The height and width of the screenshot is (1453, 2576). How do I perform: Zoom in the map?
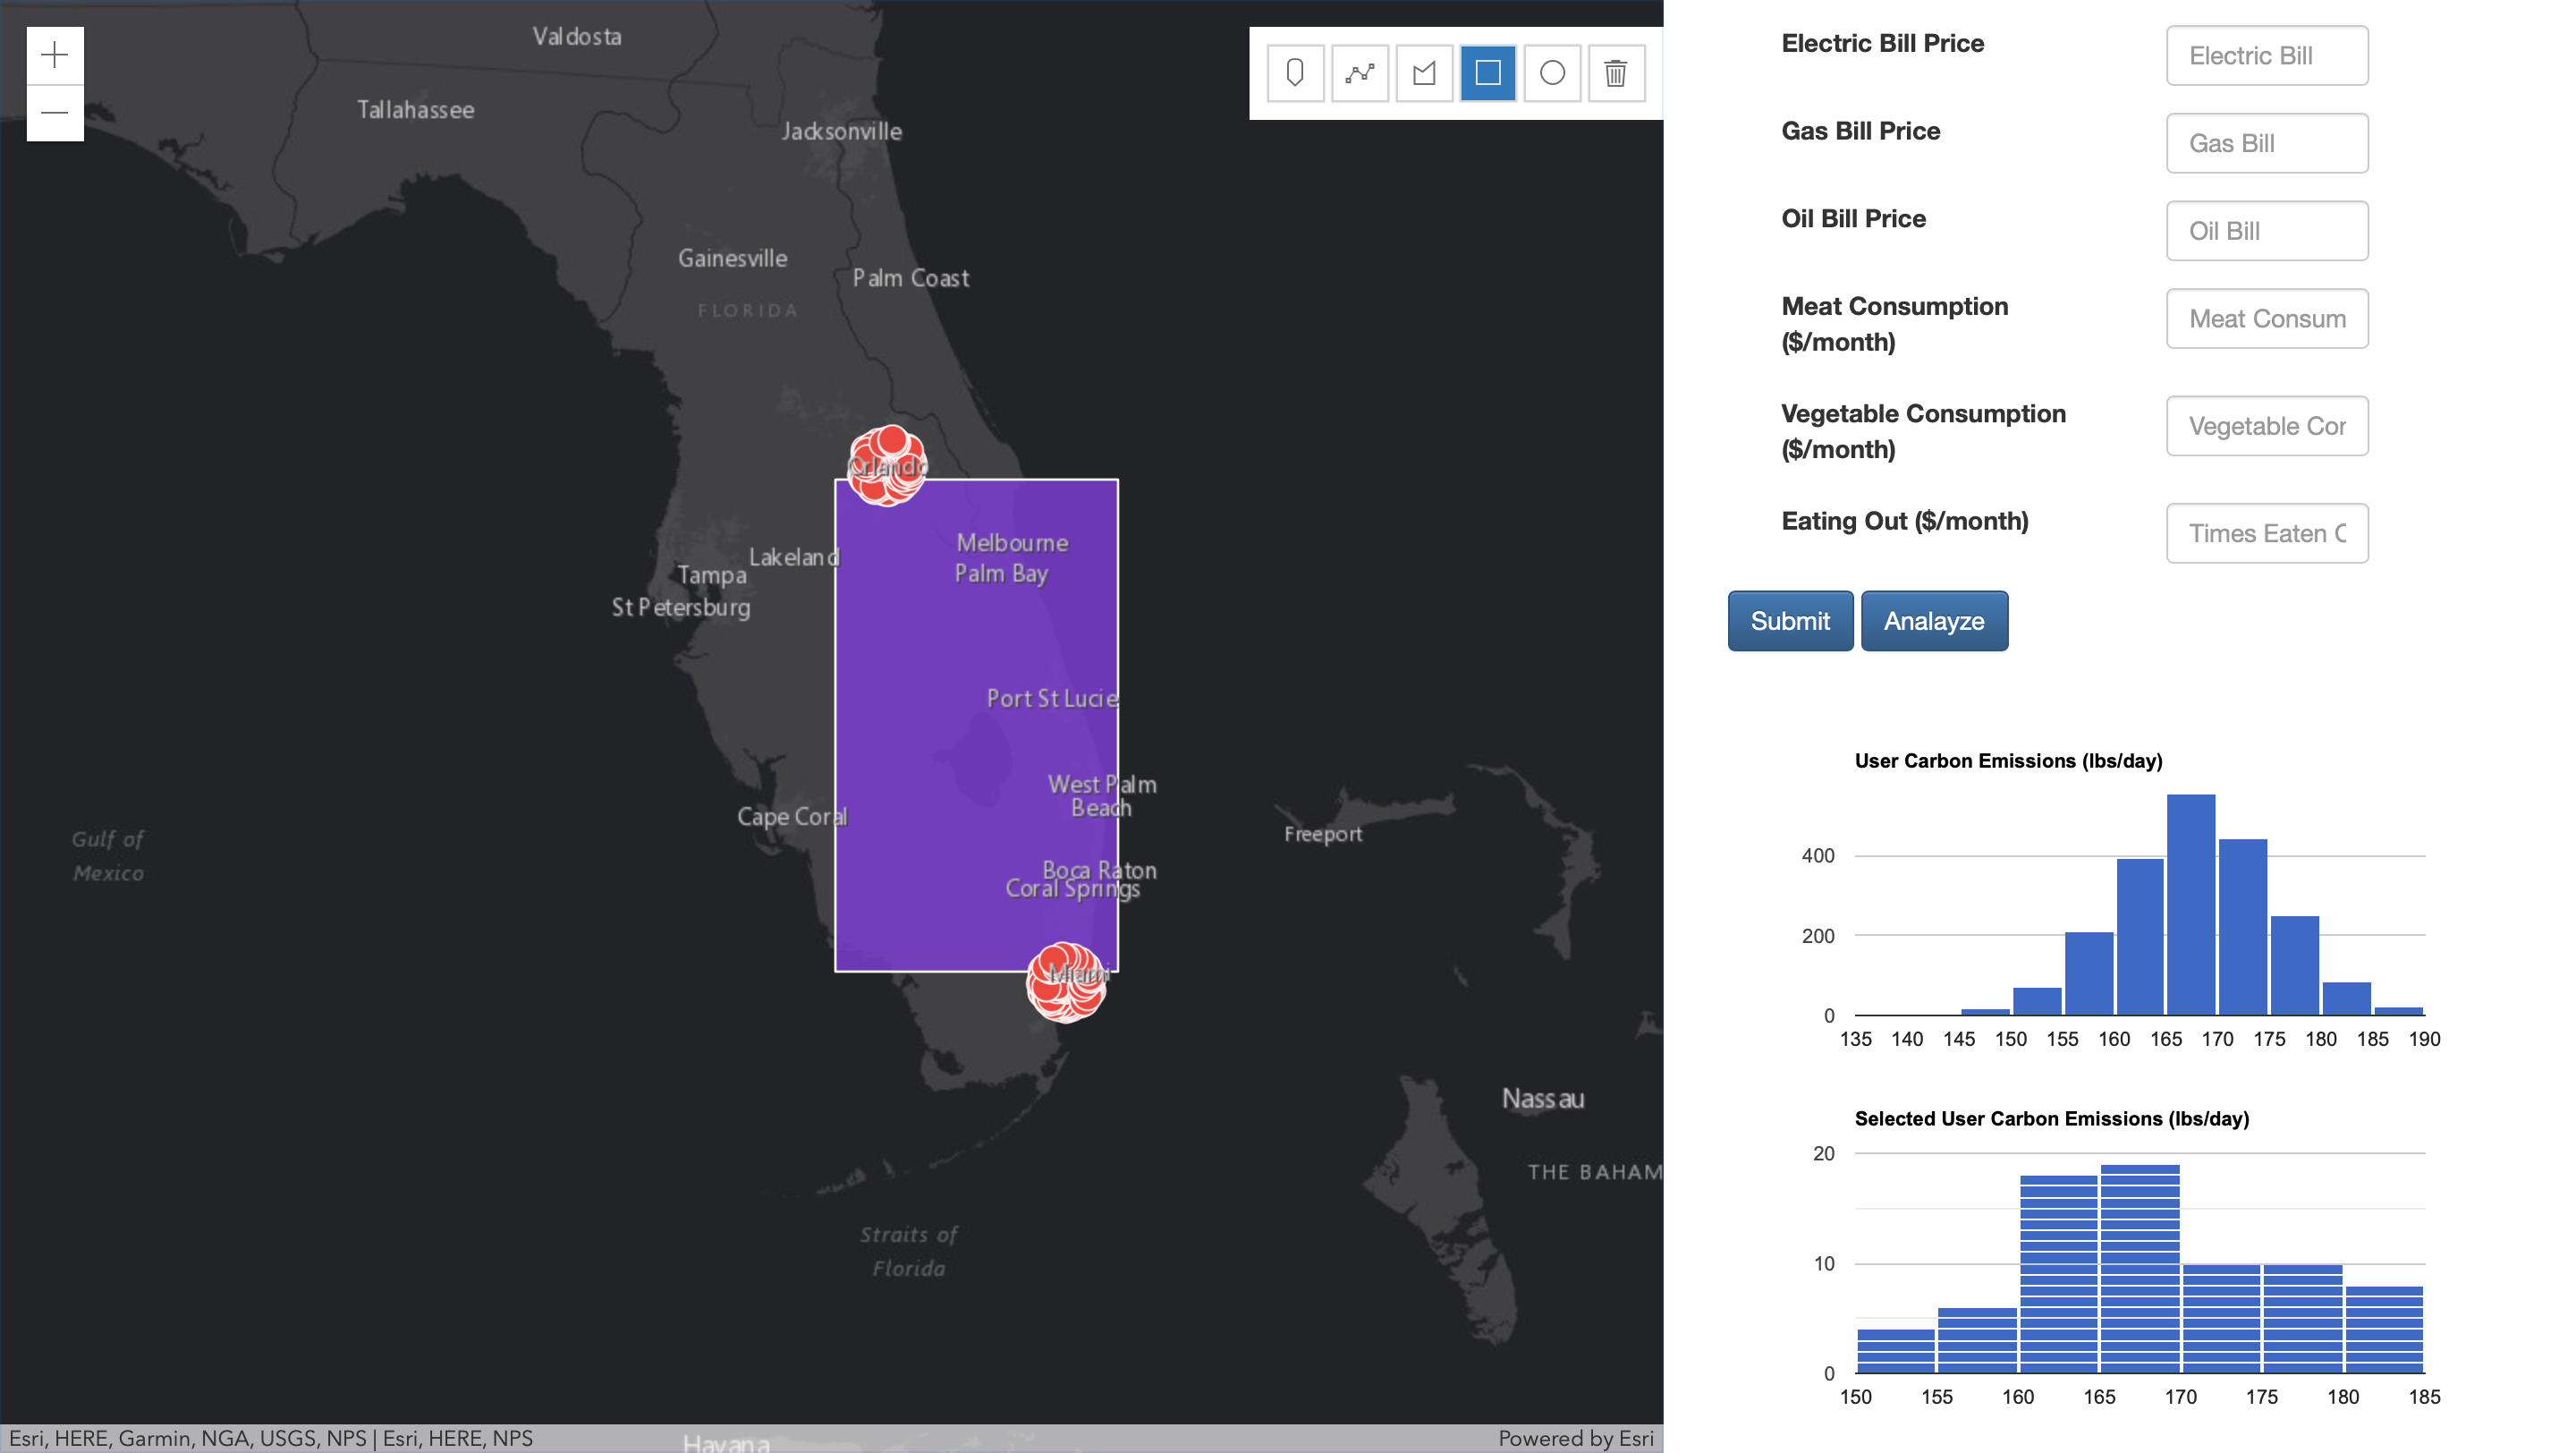click(x=55, y=55)
